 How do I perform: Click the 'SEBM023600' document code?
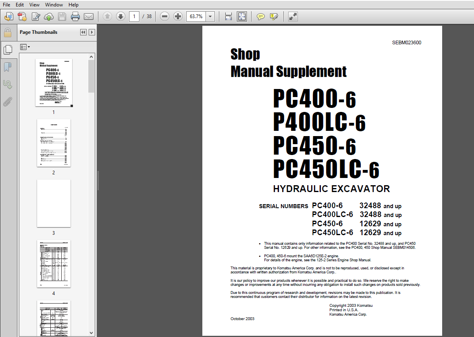click(407, 43)
